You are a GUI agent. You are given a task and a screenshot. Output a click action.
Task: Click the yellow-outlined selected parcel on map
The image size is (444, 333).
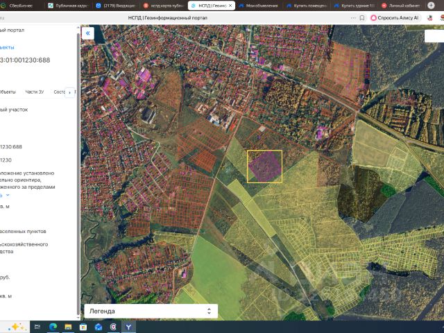coord(265,166)
